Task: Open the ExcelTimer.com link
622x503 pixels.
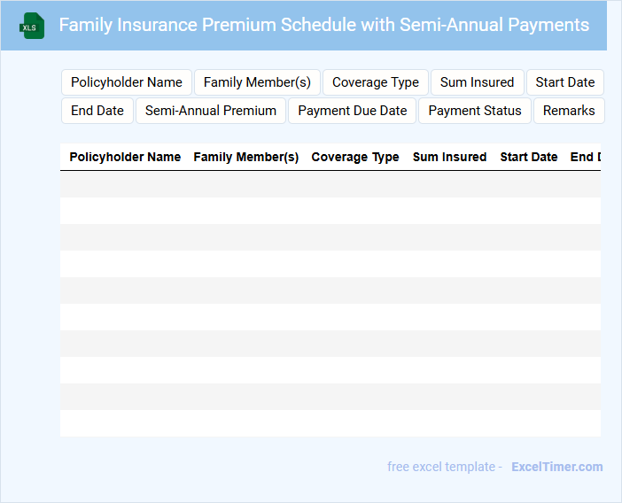Action: [556, 467]
